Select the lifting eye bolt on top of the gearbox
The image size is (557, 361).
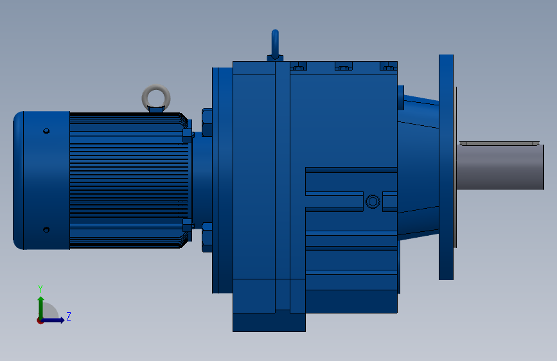(x=275, y=45)
